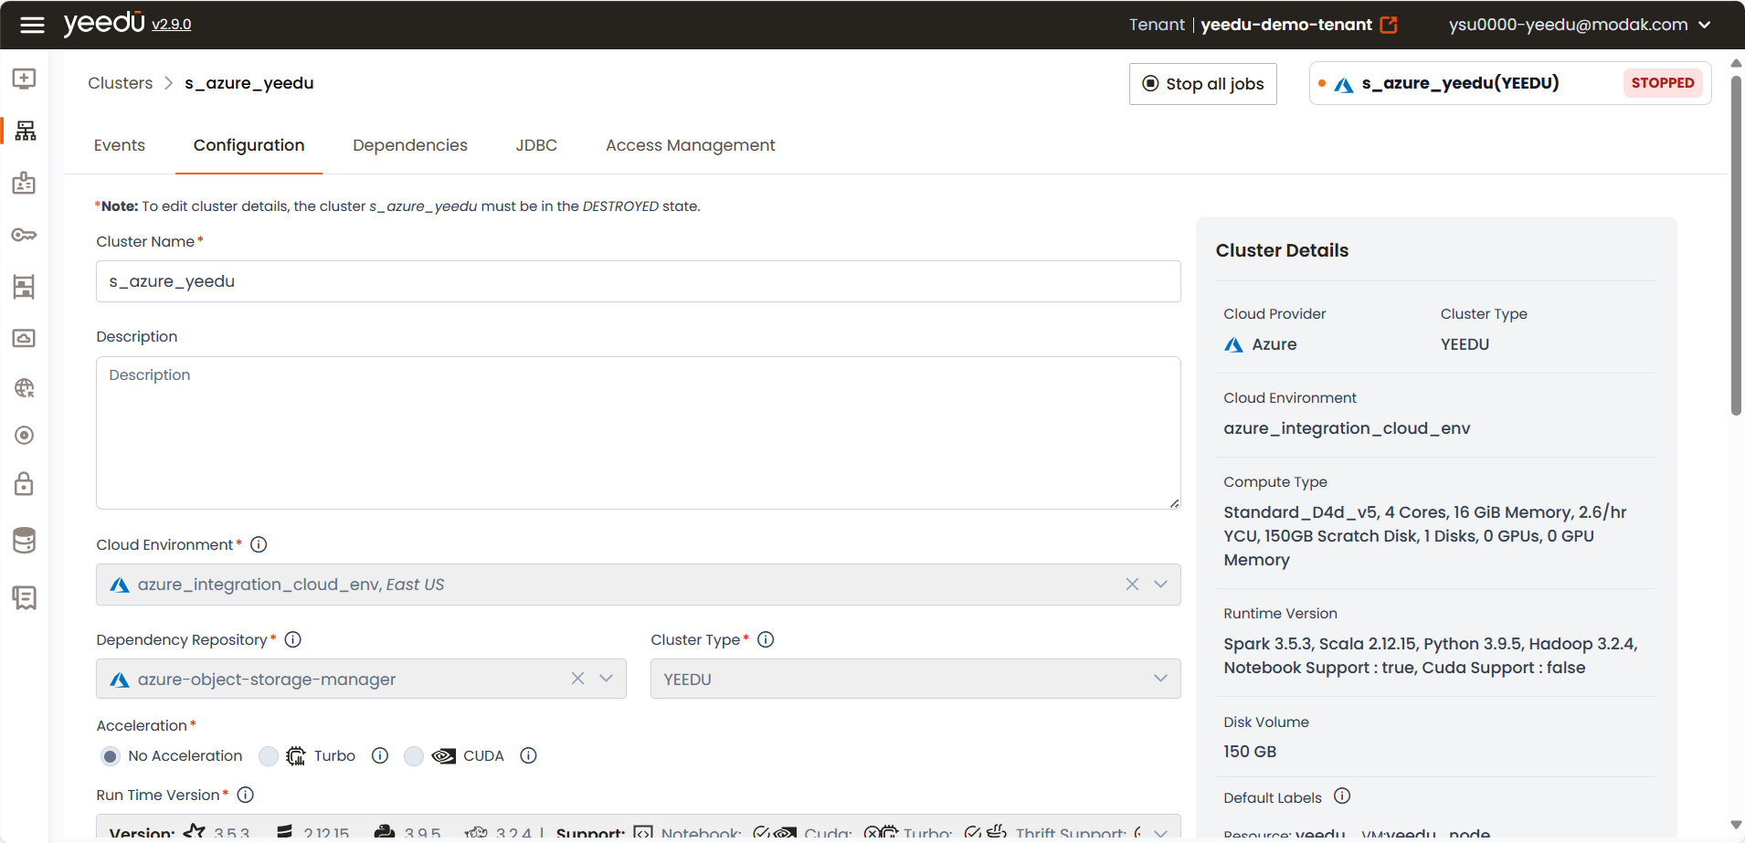1745x843 pixels.
Task: Open the Clusters hierarchy sidebar icon
Action: pyautogui.click(x=25, y=131)
